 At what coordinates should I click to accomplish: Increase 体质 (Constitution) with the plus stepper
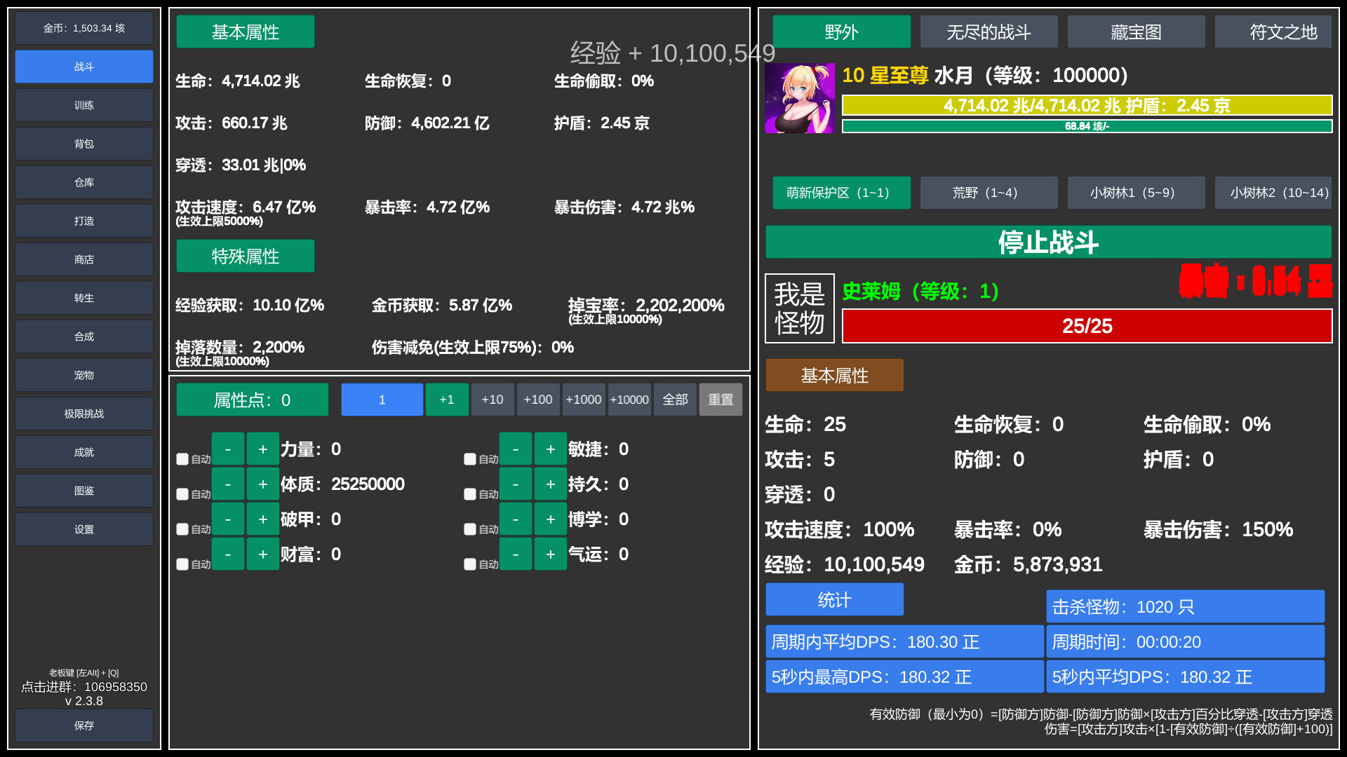coord(262,484)
